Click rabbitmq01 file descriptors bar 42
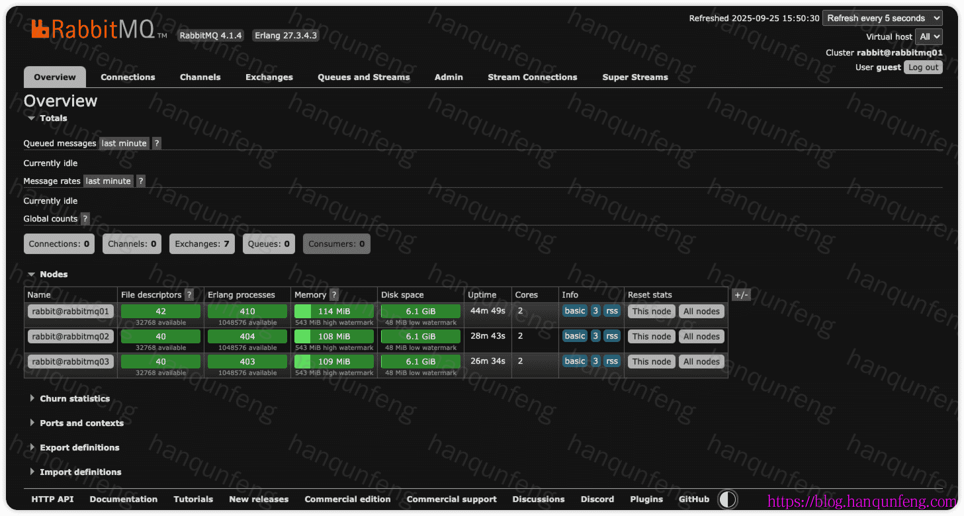Viewport: 964px width, 516px height. click(161, 312)
